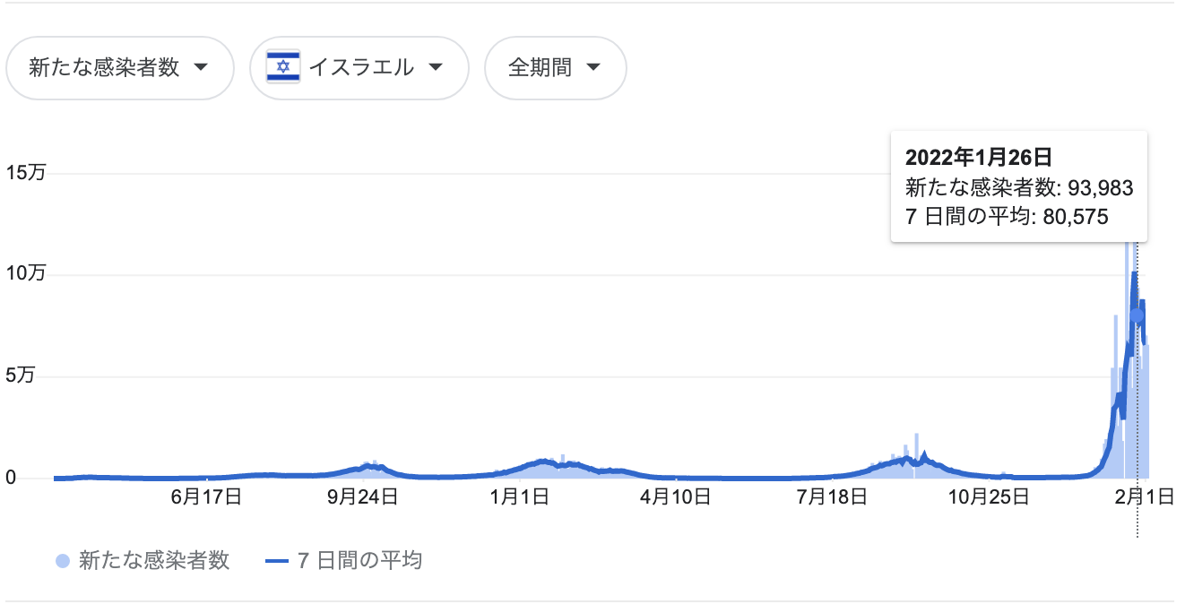This screenshot has width=1185, height=604.
Task: Click the 4月10日 axis label
Action: (x=678, y=496)
